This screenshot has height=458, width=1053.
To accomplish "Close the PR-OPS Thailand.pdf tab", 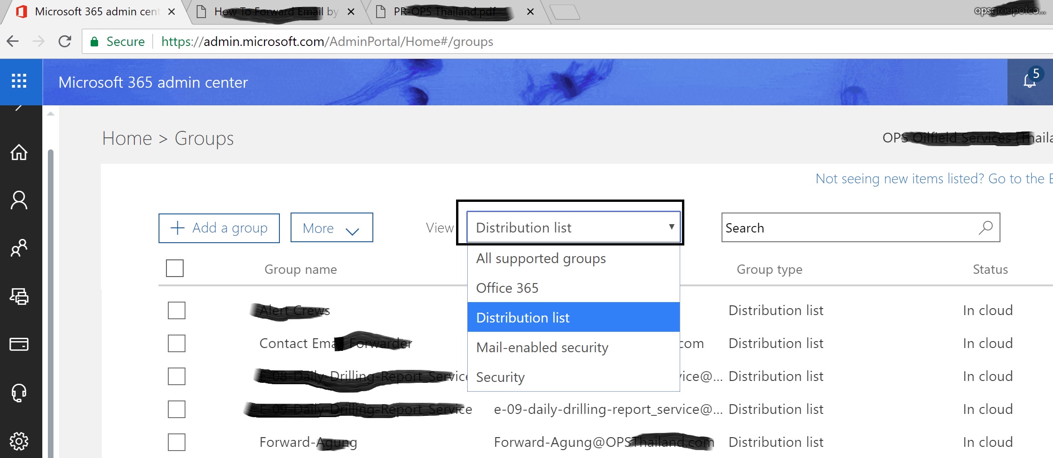I will point(530,12).
